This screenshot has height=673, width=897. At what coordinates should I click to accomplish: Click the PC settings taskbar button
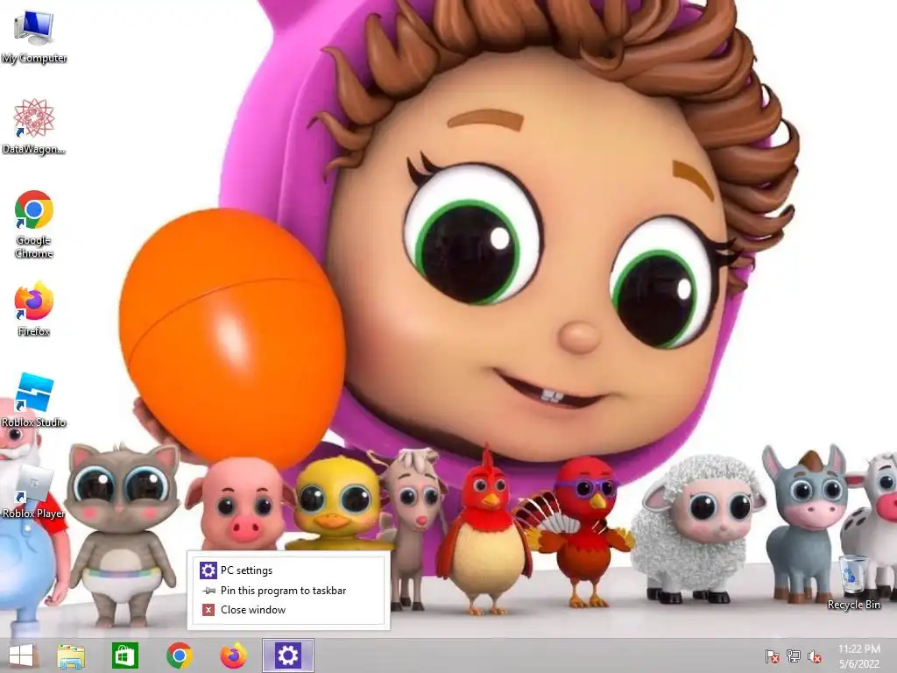[x=287, y=655]
